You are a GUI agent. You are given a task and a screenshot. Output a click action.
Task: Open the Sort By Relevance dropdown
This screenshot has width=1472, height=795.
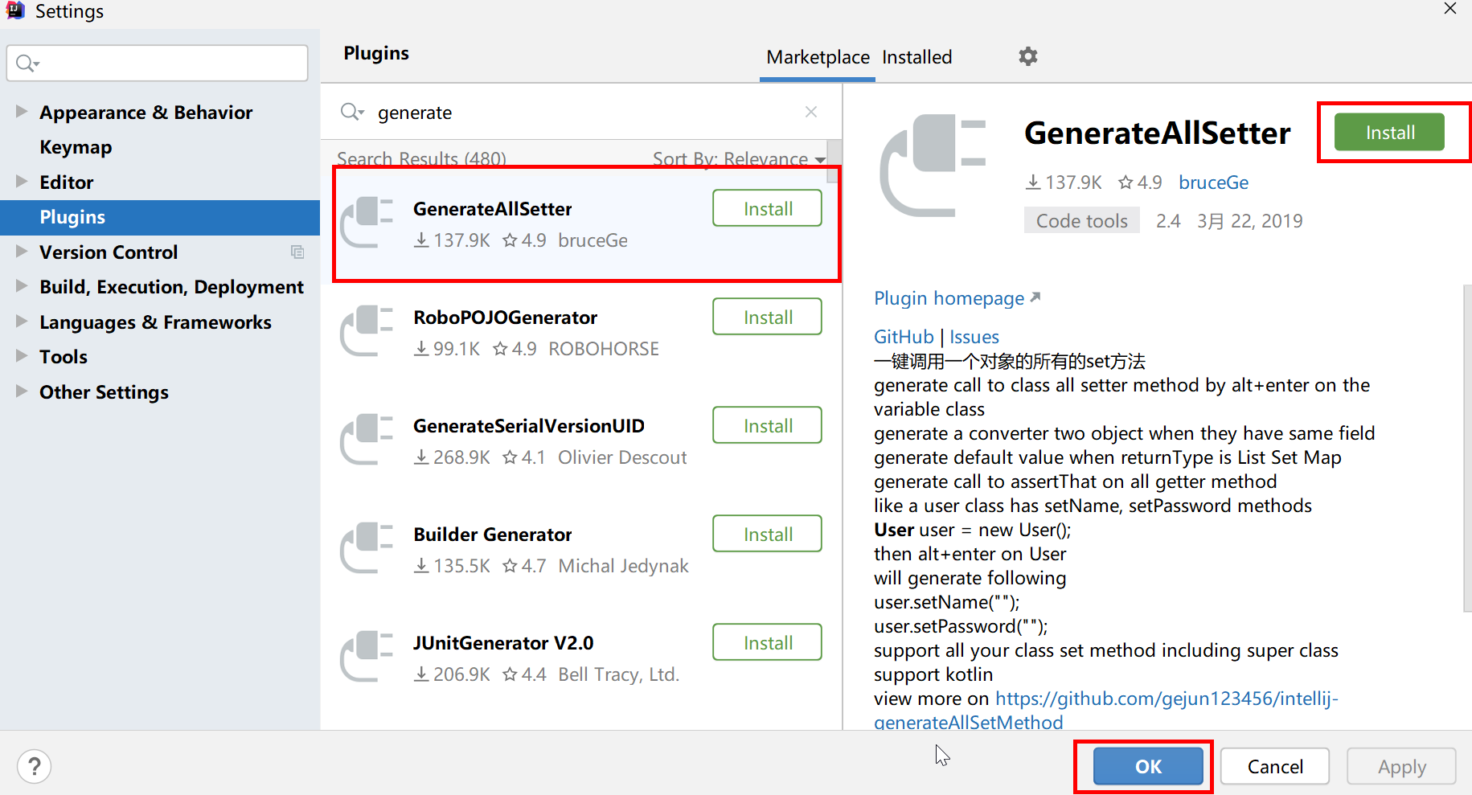tap(739, 158)
